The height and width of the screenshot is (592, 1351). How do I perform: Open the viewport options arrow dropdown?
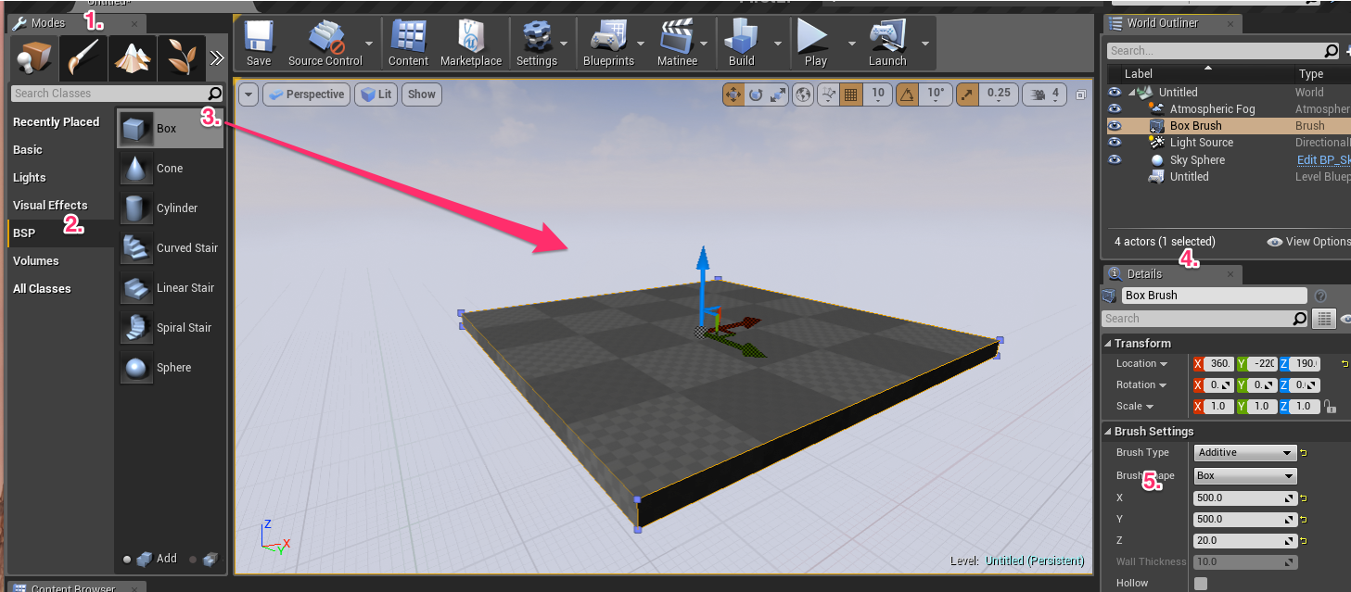tap(248, 94)
